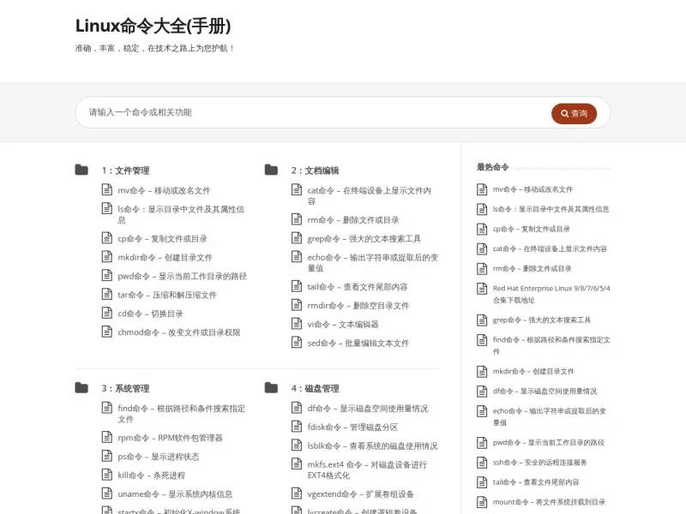Open mv命令 link in 最热命令 sidebar

(533, 189)
